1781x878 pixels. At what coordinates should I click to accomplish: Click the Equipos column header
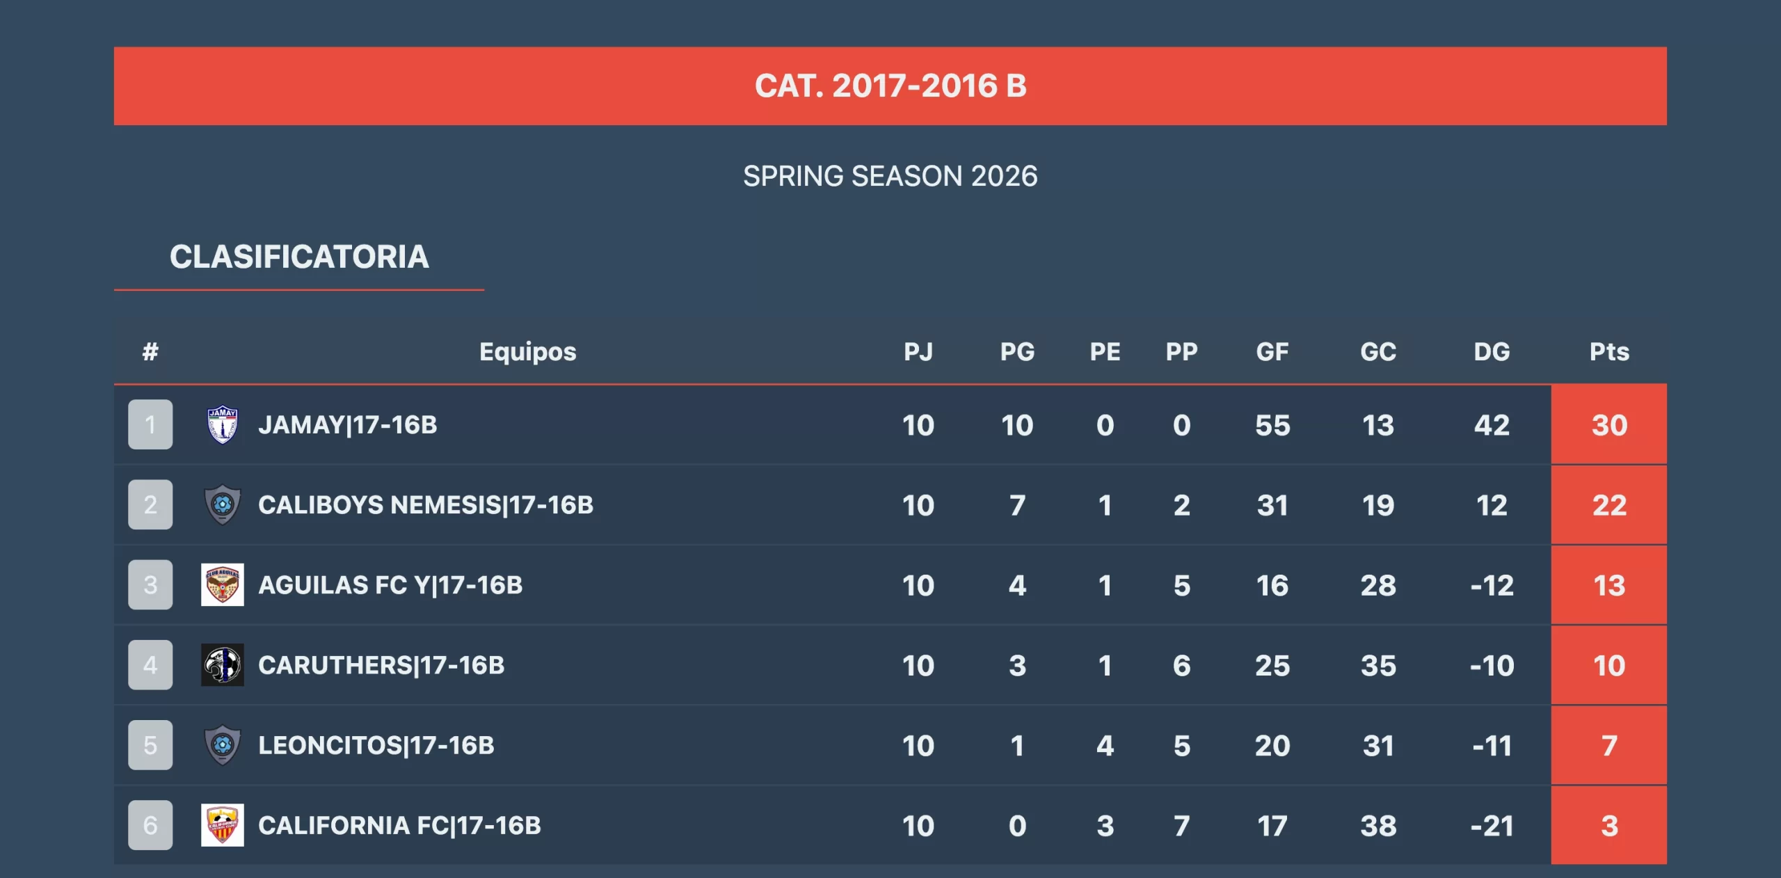pyautogui.click(x=527, y=351)
